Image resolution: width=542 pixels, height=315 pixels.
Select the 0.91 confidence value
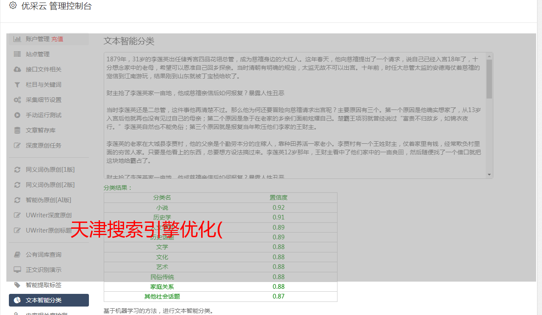tap(279, 217)
